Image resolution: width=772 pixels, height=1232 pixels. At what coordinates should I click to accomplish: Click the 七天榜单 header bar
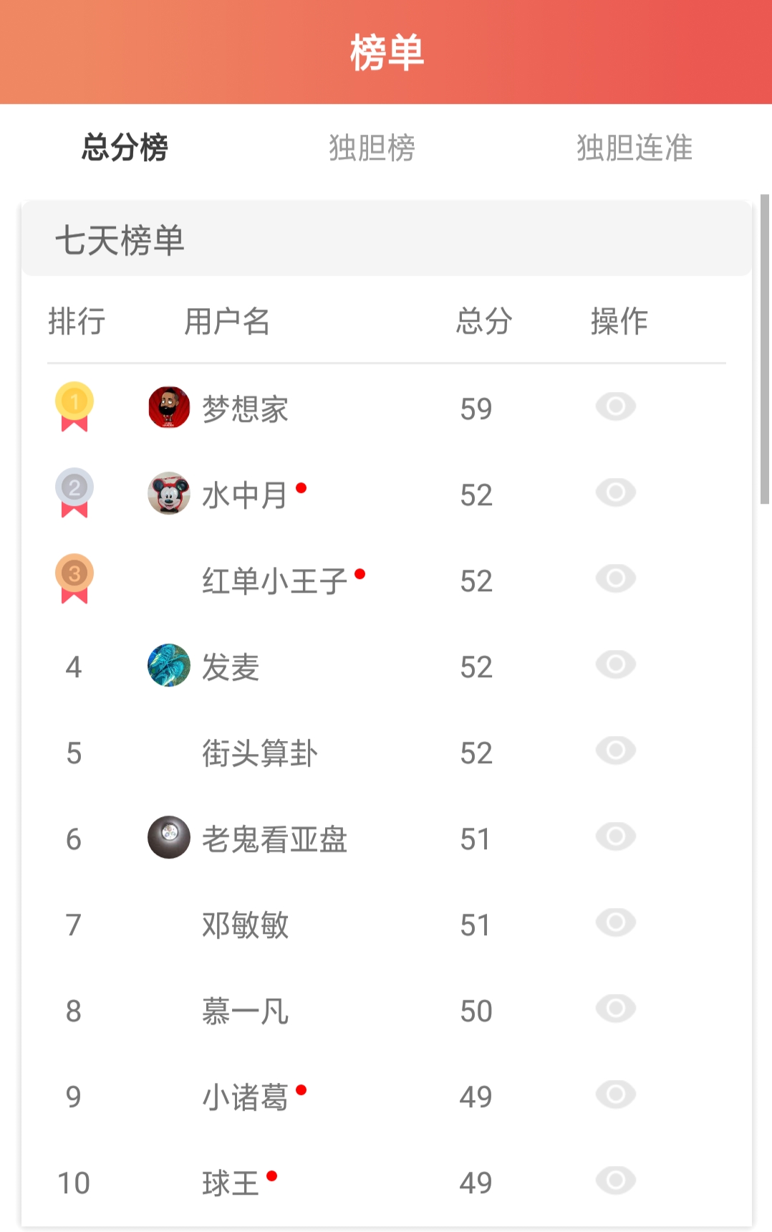[x=387, y=239]
